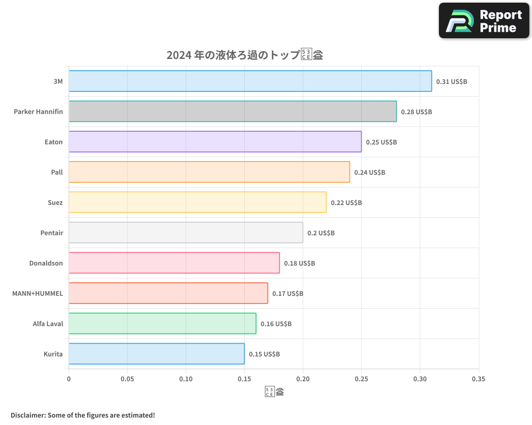Click the chart title text

click(x=245, y=54)
